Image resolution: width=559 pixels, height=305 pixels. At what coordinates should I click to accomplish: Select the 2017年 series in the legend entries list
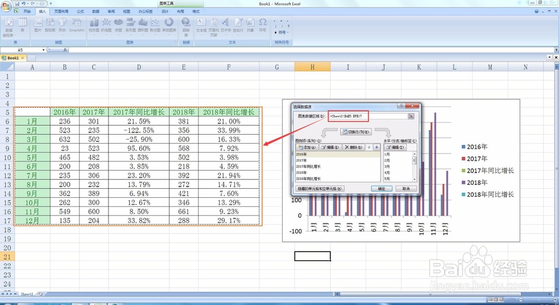(338, 160)
